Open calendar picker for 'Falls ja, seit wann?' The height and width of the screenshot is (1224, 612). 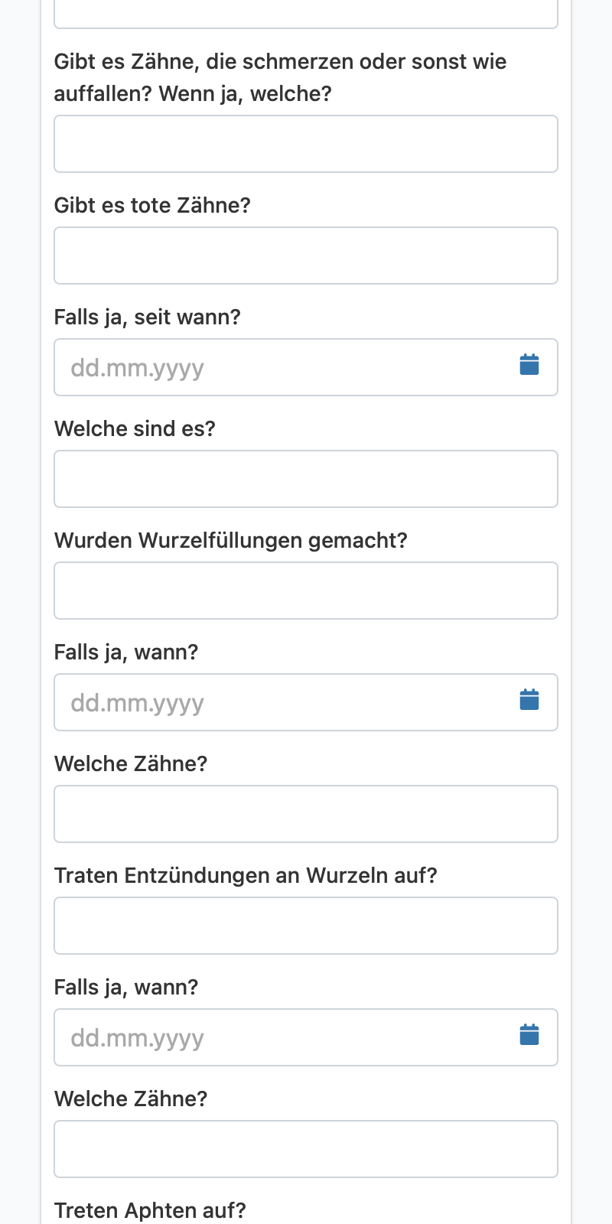tap(529, 365)
